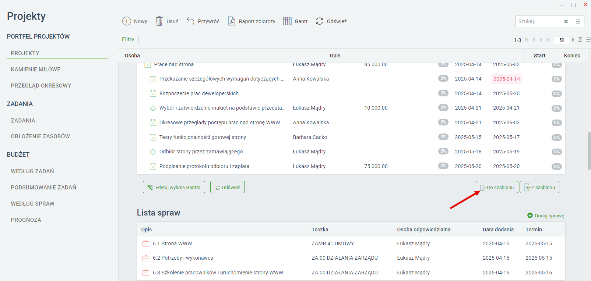The image size is (591, 281).
Task: Select row Rozpoczęcie prac deweloperskich
Action: (351, 93)
